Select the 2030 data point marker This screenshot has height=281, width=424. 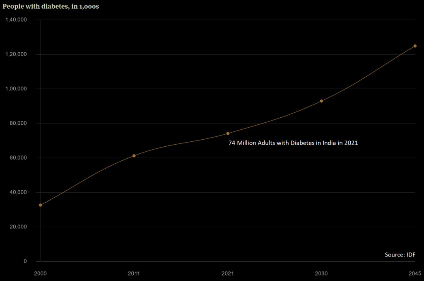322,101
